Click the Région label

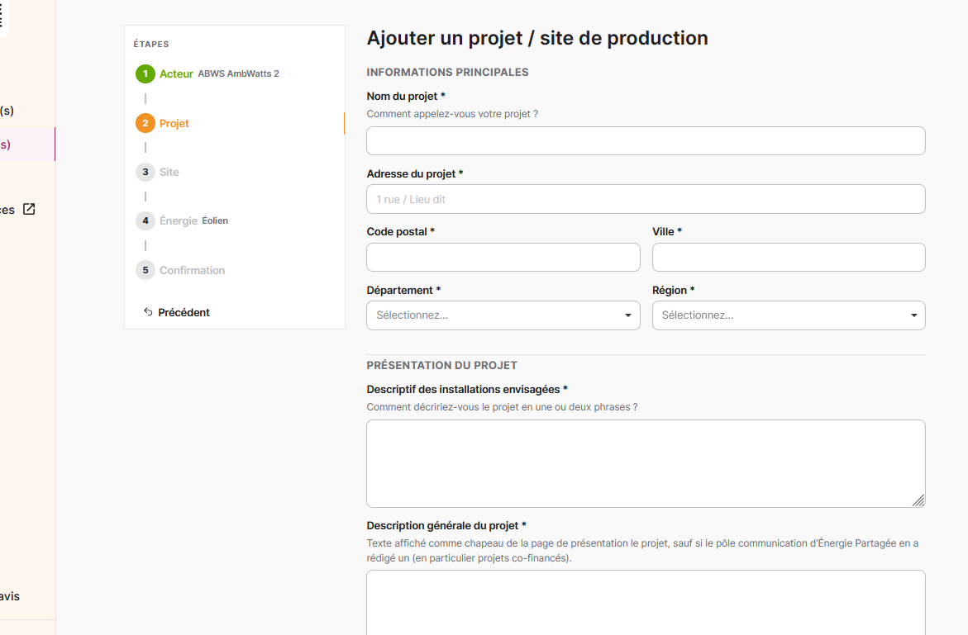(x=674, y=291)
